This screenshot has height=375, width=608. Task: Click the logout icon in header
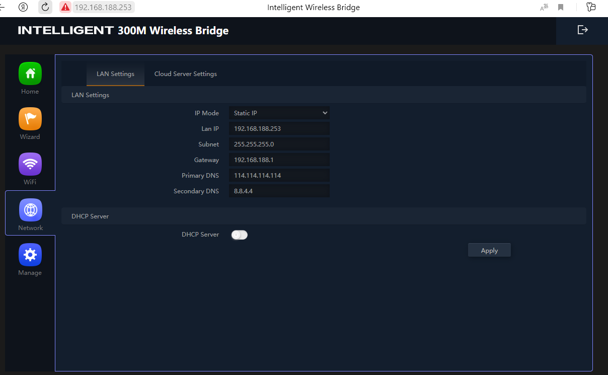(582, 30)
